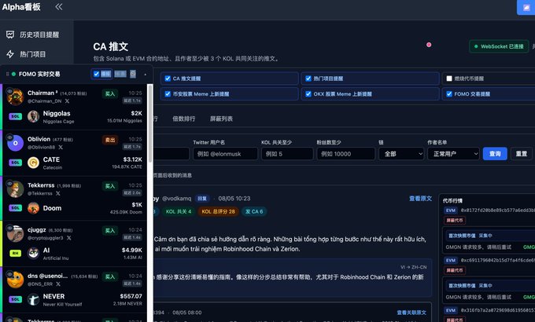This screenshot has width=535, height=322.
Task: Open X link next to @Oblivion88
Action: [61, 147]
